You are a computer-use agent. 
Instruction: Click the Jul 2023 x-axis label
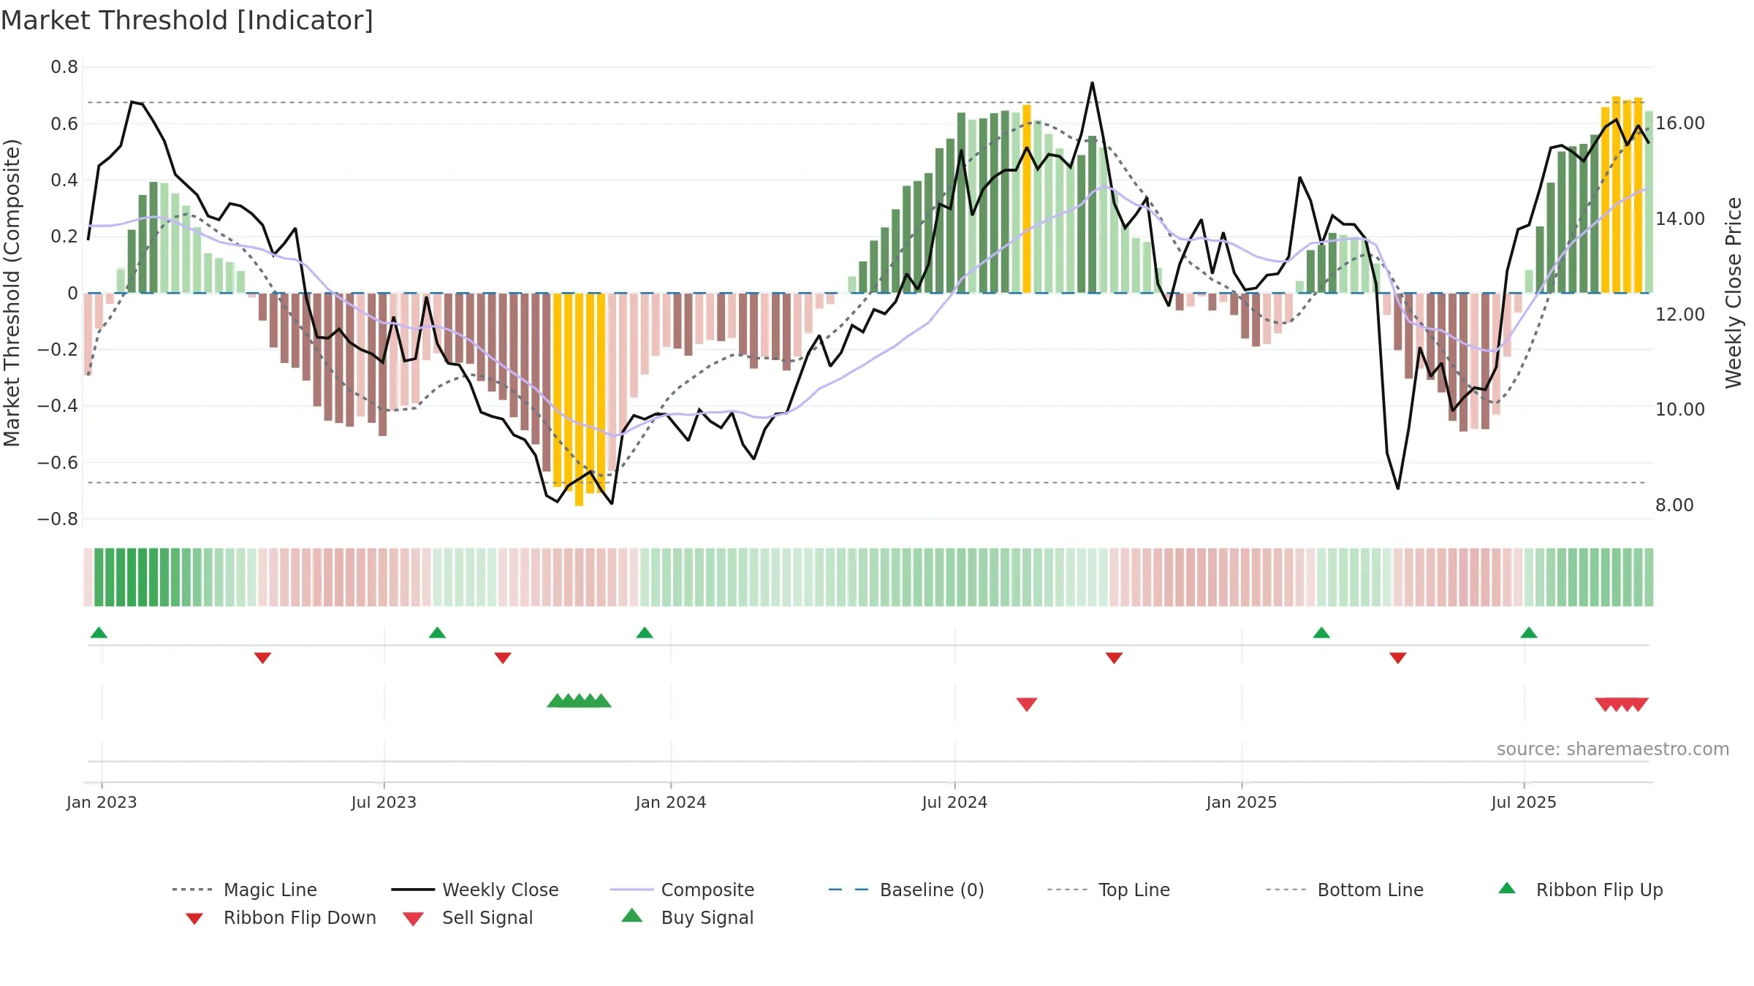[384, 802]
